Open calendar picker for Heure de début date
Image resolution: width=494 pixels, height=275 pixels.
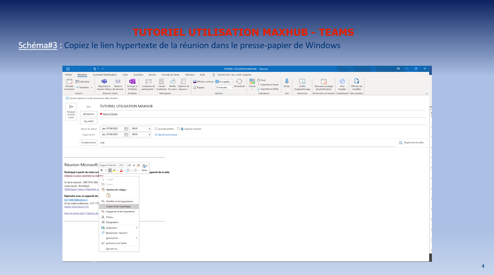[126, 129]
